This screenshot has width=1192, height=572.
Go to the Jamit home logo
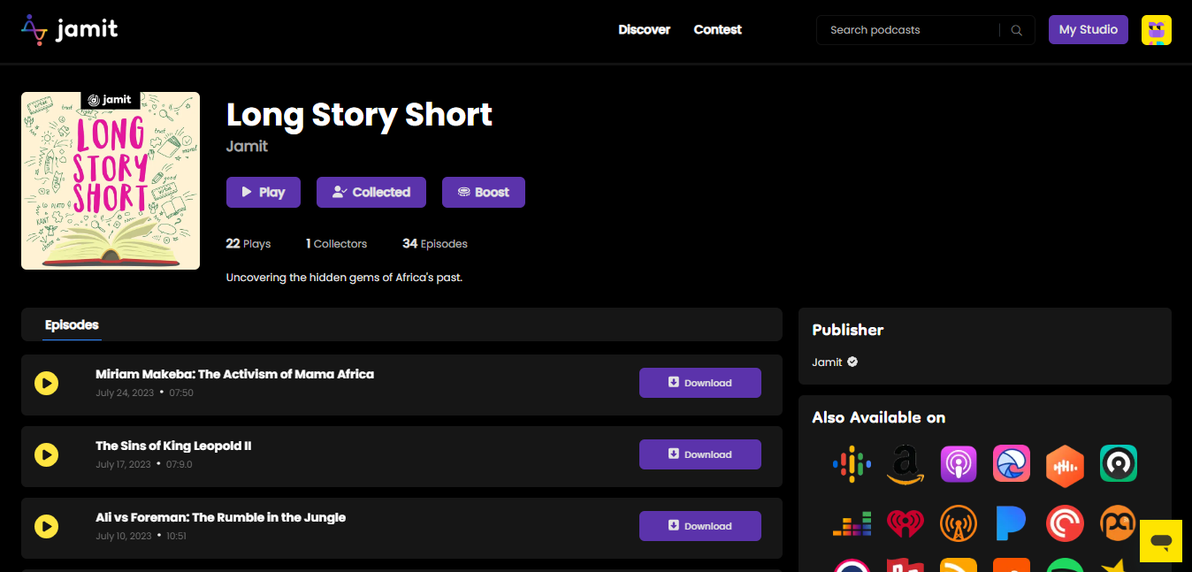(70, 30)
